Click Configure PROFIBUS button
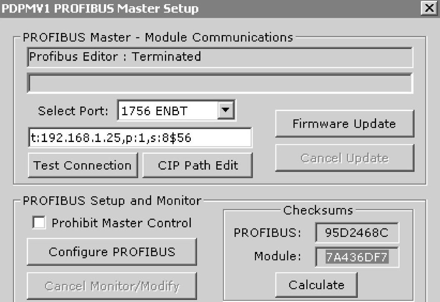Image resolution: width=440 pixels, height=302 pixels. 112,252
